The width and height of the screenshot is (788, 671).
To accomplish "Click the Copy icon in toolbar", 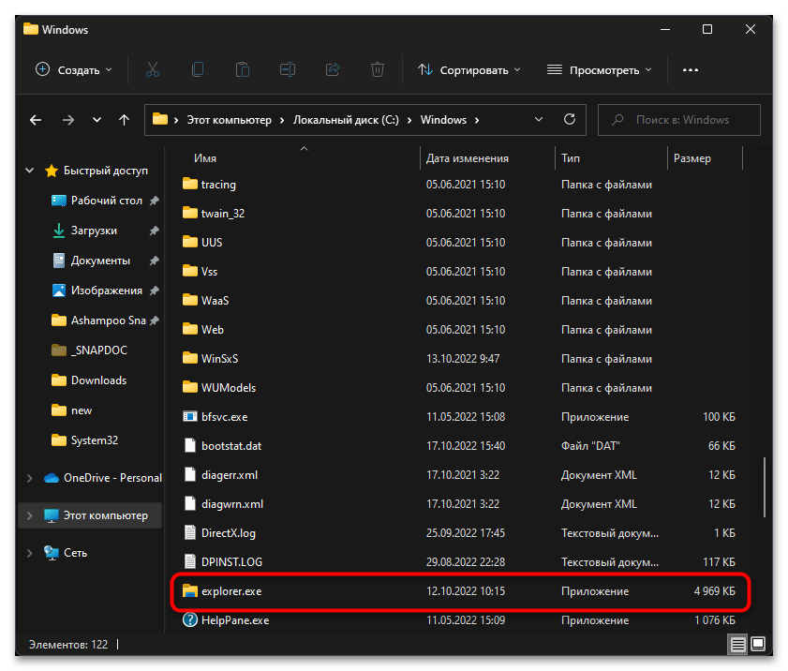I will [198, 69].
